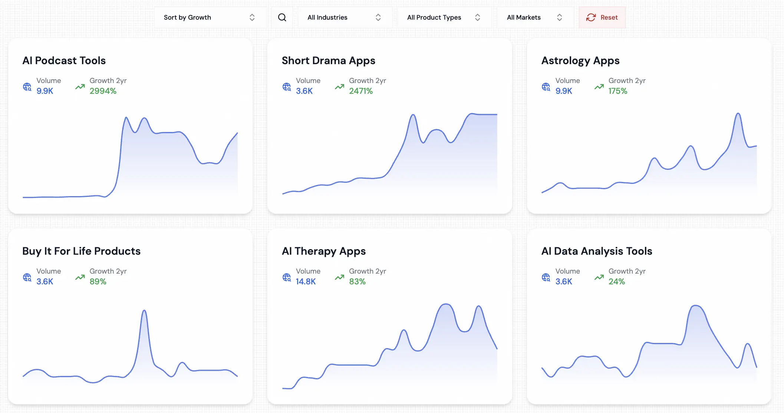Click the globe volume icon on AI Podcast Tools
The height and width of the screenshot is (413, 784).
27,87
